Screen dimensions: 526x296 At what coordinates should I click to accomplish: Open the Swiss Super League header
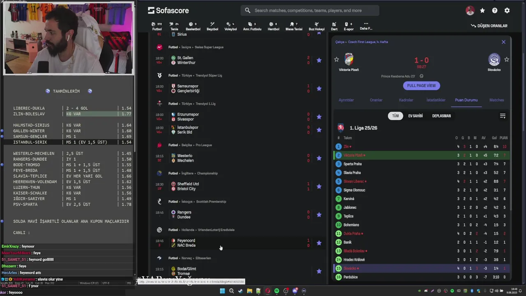[209, 47]
